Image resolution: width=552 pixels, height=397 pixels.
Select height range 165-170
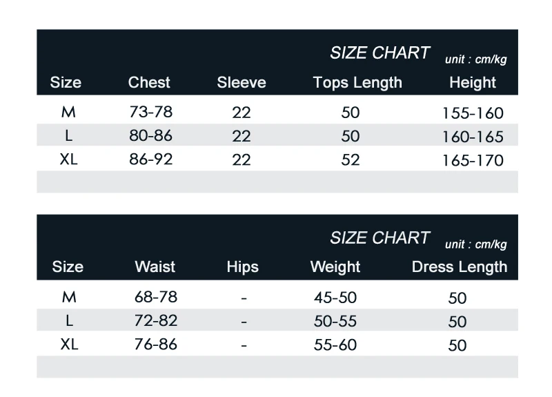[473, 160]
